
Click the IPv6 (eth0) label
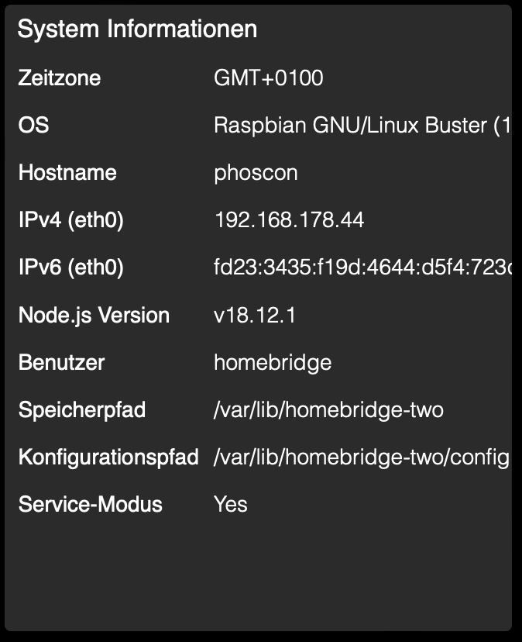coord(70,267)
